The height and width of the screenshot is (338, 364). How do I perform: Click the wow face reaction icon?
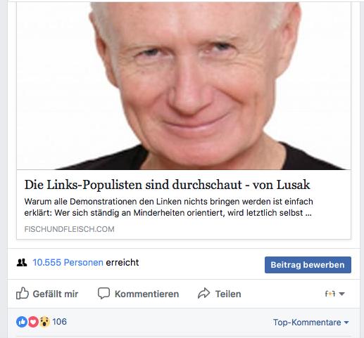(x=44, y=322)
